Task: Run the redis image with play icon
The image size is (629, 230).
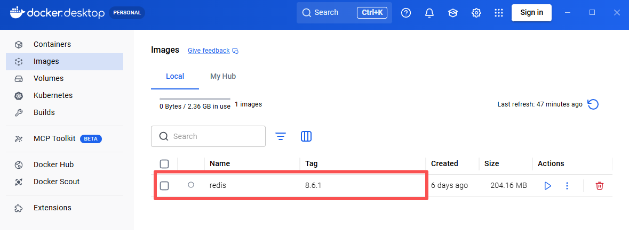Action: [x=547, y=186]
